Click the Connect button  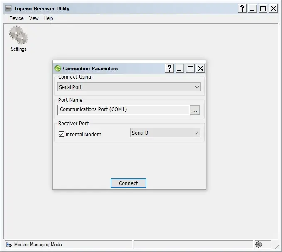click(129, 183)
